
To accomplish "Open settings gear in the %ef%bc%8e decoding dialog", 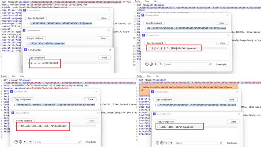I will [x=162, y=143].
